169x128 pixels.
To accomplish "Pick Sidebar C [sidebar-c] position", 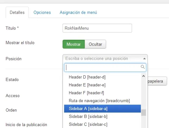I will (88, 124).
